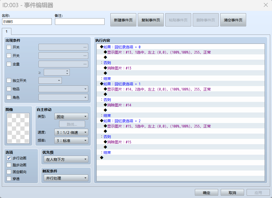
Task: Enable the second 开关 condition checkbox
Action: [9, 56]
